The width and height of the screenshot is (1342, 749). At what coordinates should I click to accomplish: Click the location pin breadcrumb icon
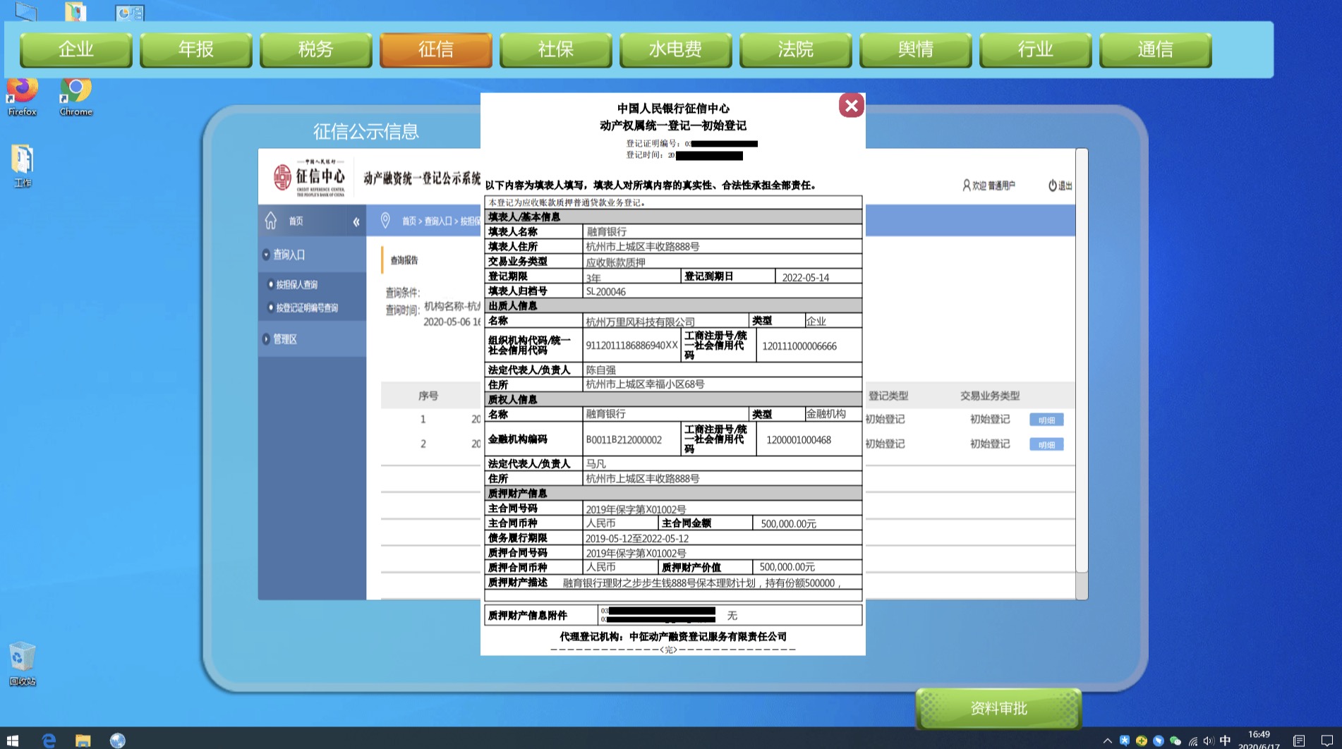[x=385, y=221]
